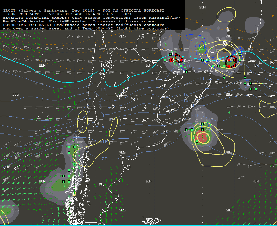Click the solid red circular hail marker
This screenshot has height=226, width=277.
pyautogui.click(x=171, y=60)
